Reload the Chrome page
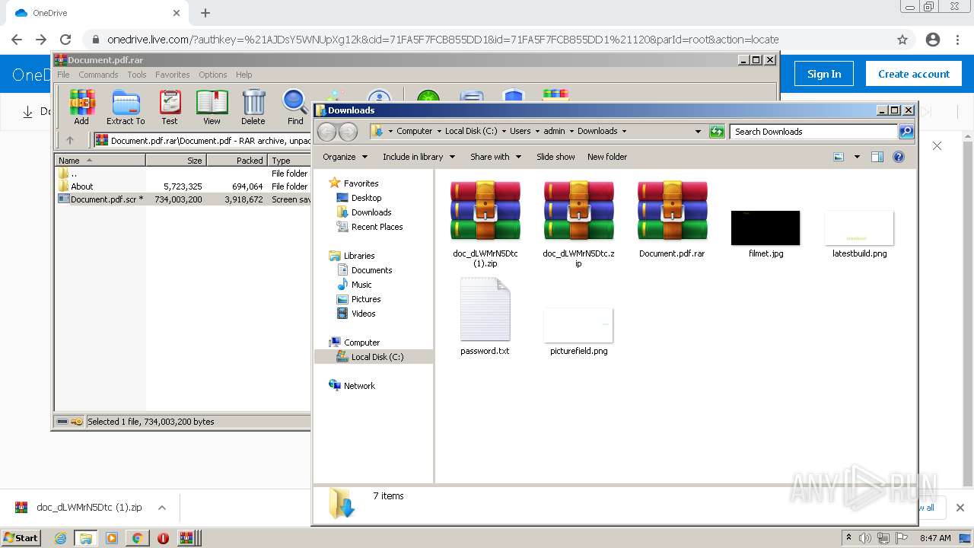 tap(65, 40)
